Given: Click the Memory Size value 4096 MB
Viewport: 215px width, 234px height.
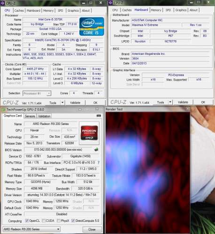Looking at the screenshot, I should [37, 189].
